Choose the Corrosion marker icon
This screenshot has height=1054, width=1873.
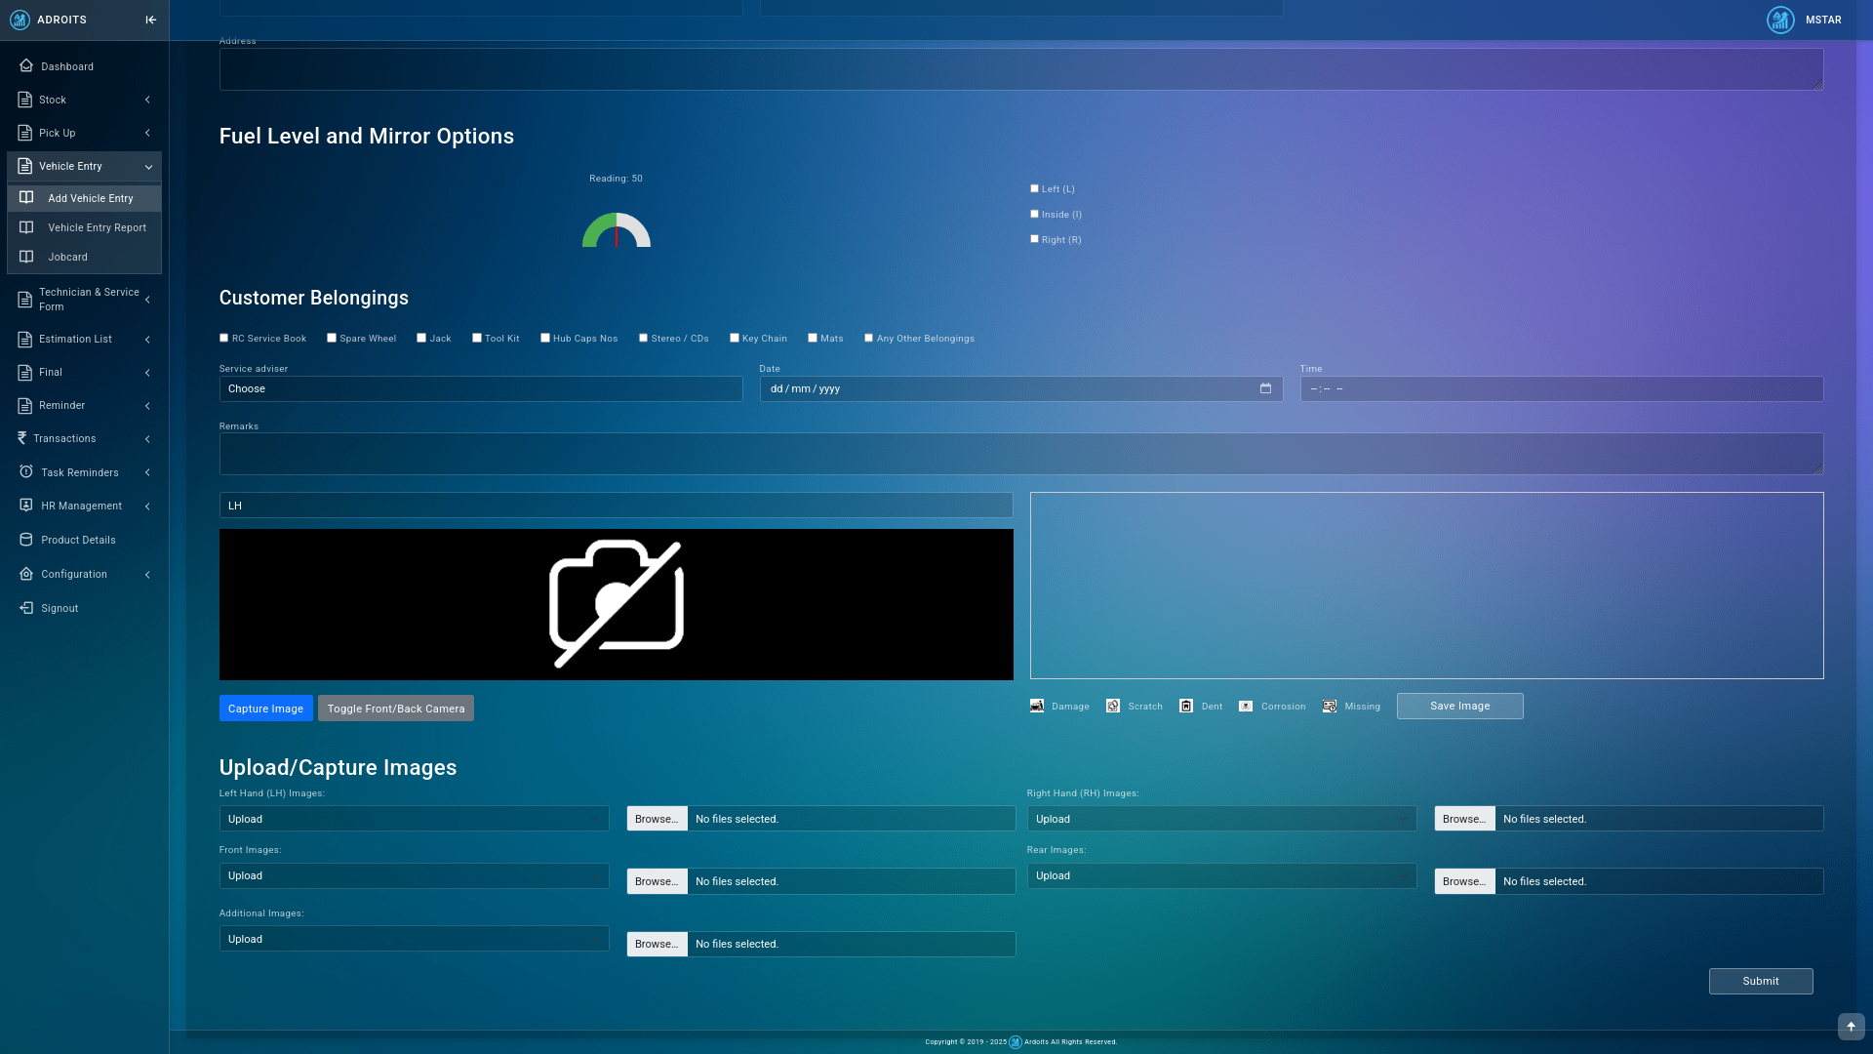[1246, 706]
